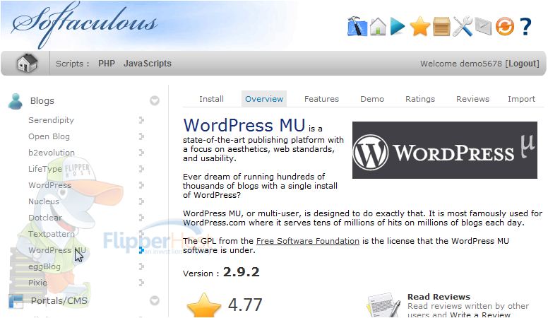Click the Blogs category person icon
This screenshot has width=548, height=318.
pyautogui.click(x=16, y=102)
